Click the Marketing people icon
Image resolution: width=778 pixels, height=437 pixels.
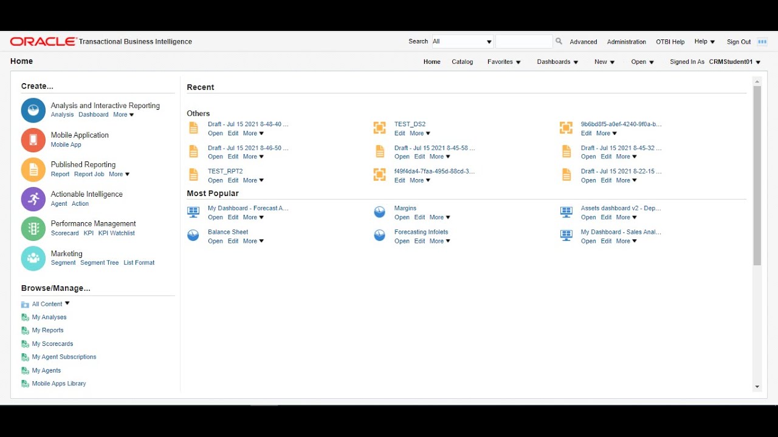33,259
